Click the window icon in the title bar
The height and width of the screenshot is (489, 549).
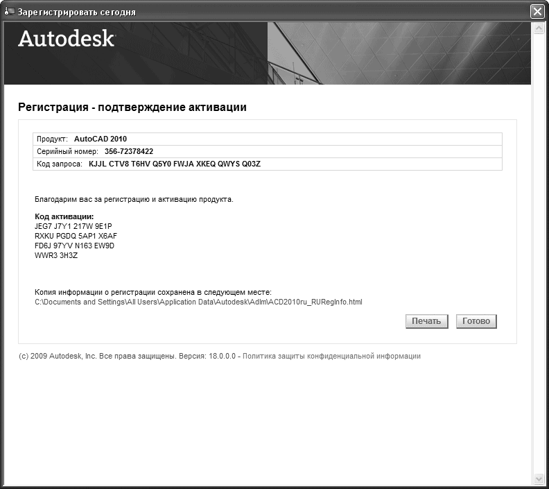point(10,11)
